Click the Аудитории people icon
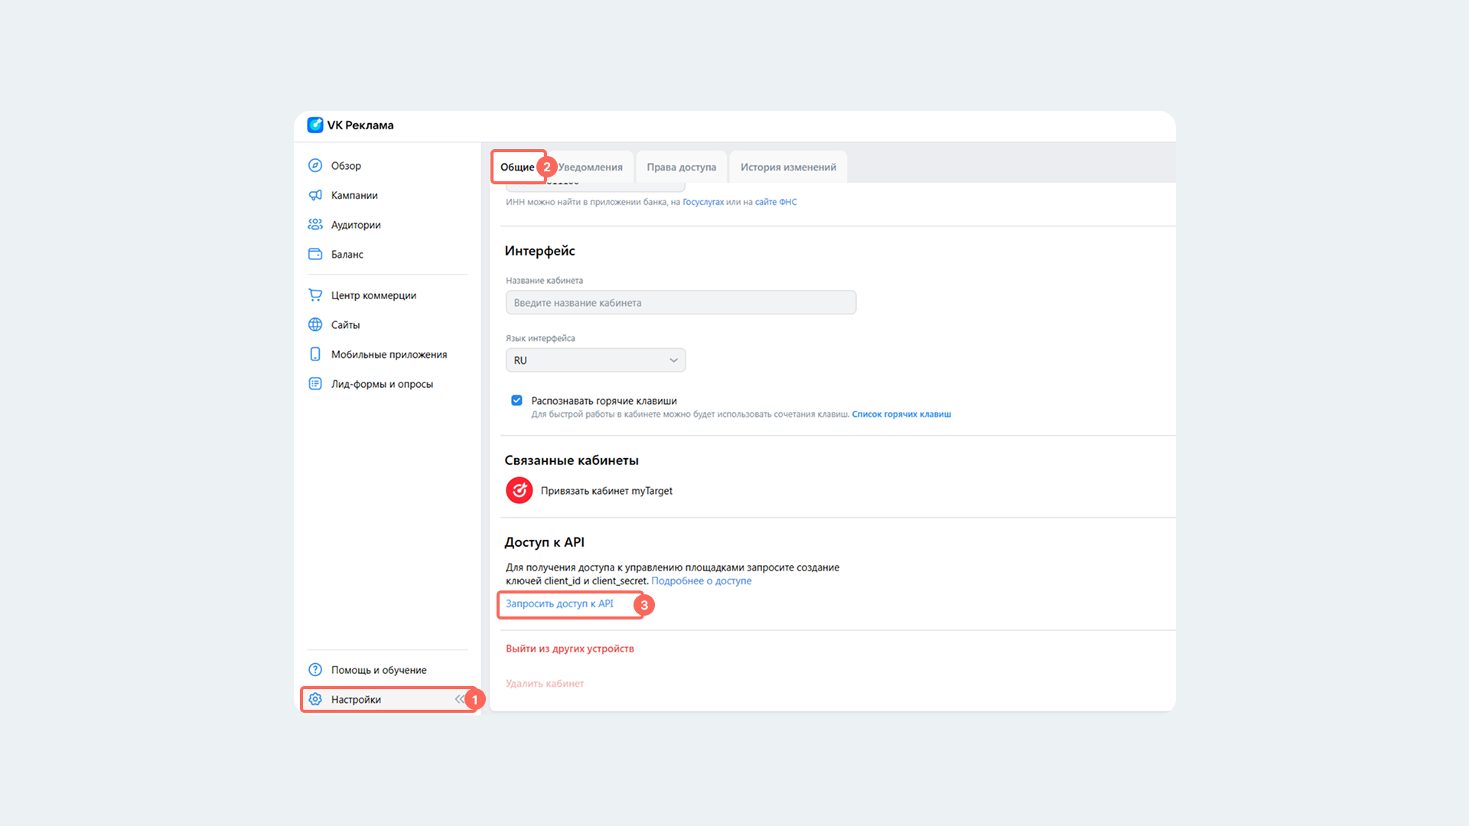This screenshot has width=1469, height=826. (315, 224)
